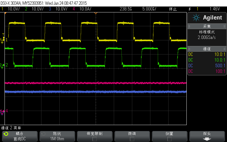Open the 阻抗 1M Ohm impedance softkey
This screenshot has width=227, height=142.
tap(57, 136)
